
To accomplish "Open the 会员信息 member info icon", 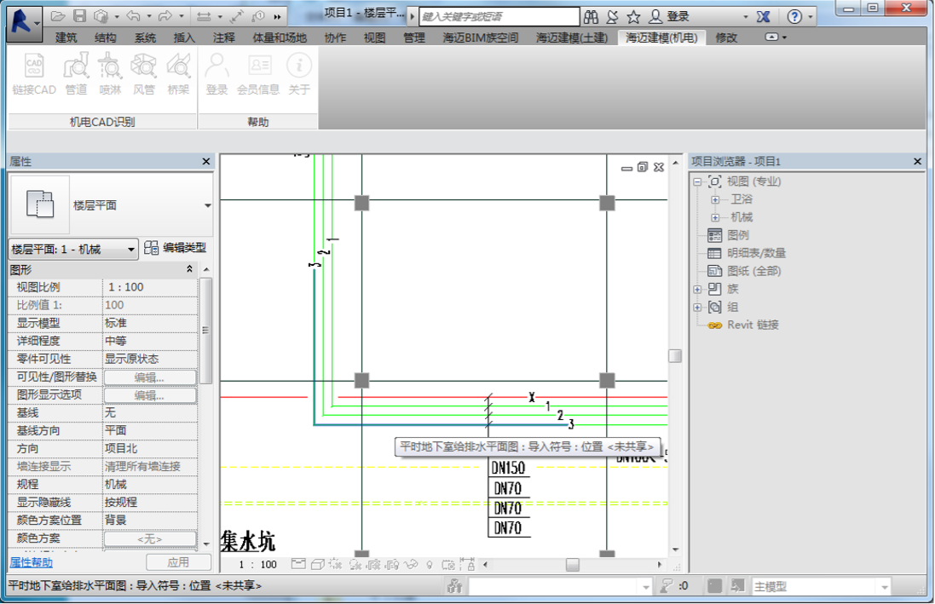I will click(x=258, y=74).
